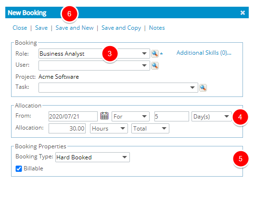Image resolution: width=255 pixels, height=204 pixels.
Task: Open the Total allocation mode dropdown
Action: pyautogui.click(x=150, y=129)
